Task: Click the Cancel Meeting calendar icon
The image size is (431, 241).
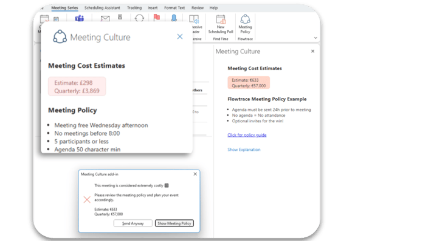Action: coord(44,19)
